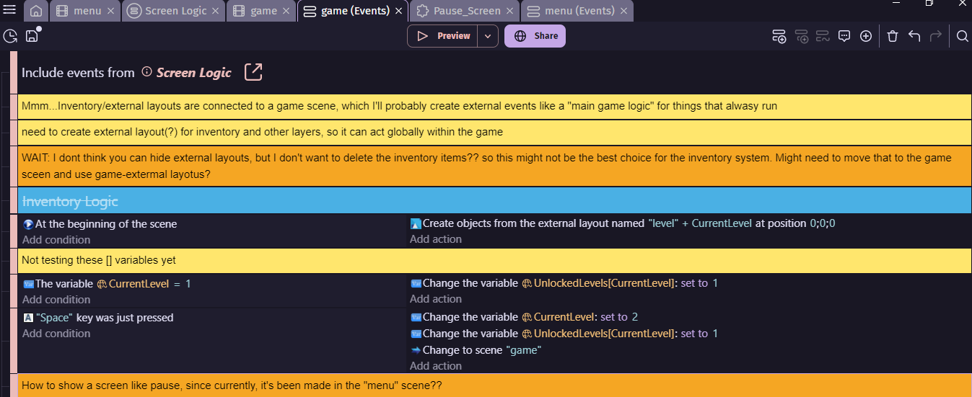Viewport: 972px width, 397px height.
Task: Switch to the Pause_Screen tab
Action: pos(466,11)
